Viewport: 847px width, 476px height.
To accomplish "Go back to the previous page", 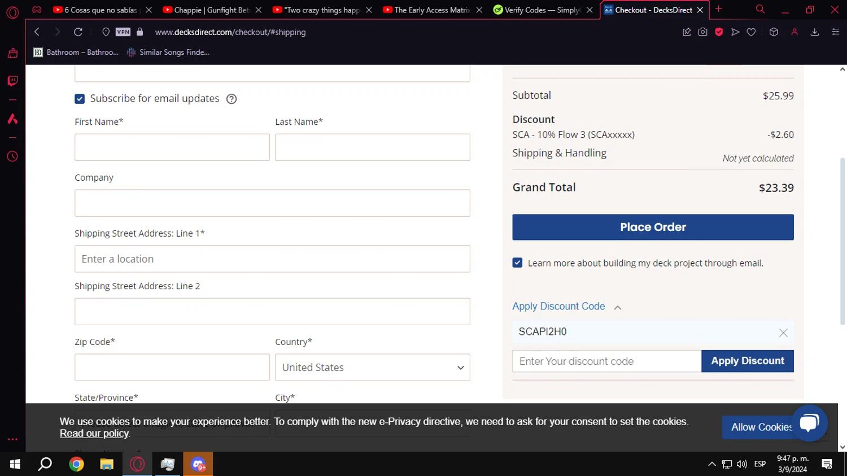I will [x=37, y=32].
